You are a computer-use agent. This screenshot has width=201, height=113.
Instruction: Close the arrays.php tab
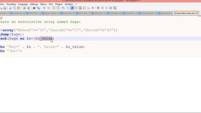click(171, 13)
